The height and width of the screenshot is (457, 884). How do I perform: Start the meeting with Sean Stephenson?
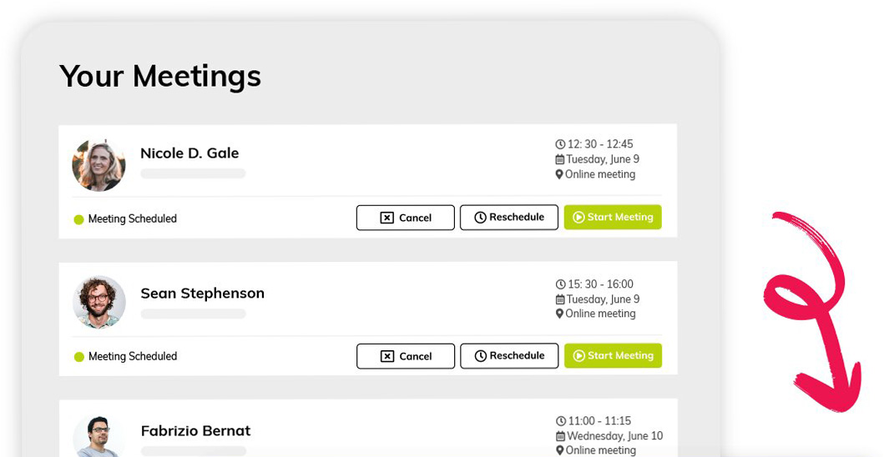pyautogui.click(x=613, y=356)
